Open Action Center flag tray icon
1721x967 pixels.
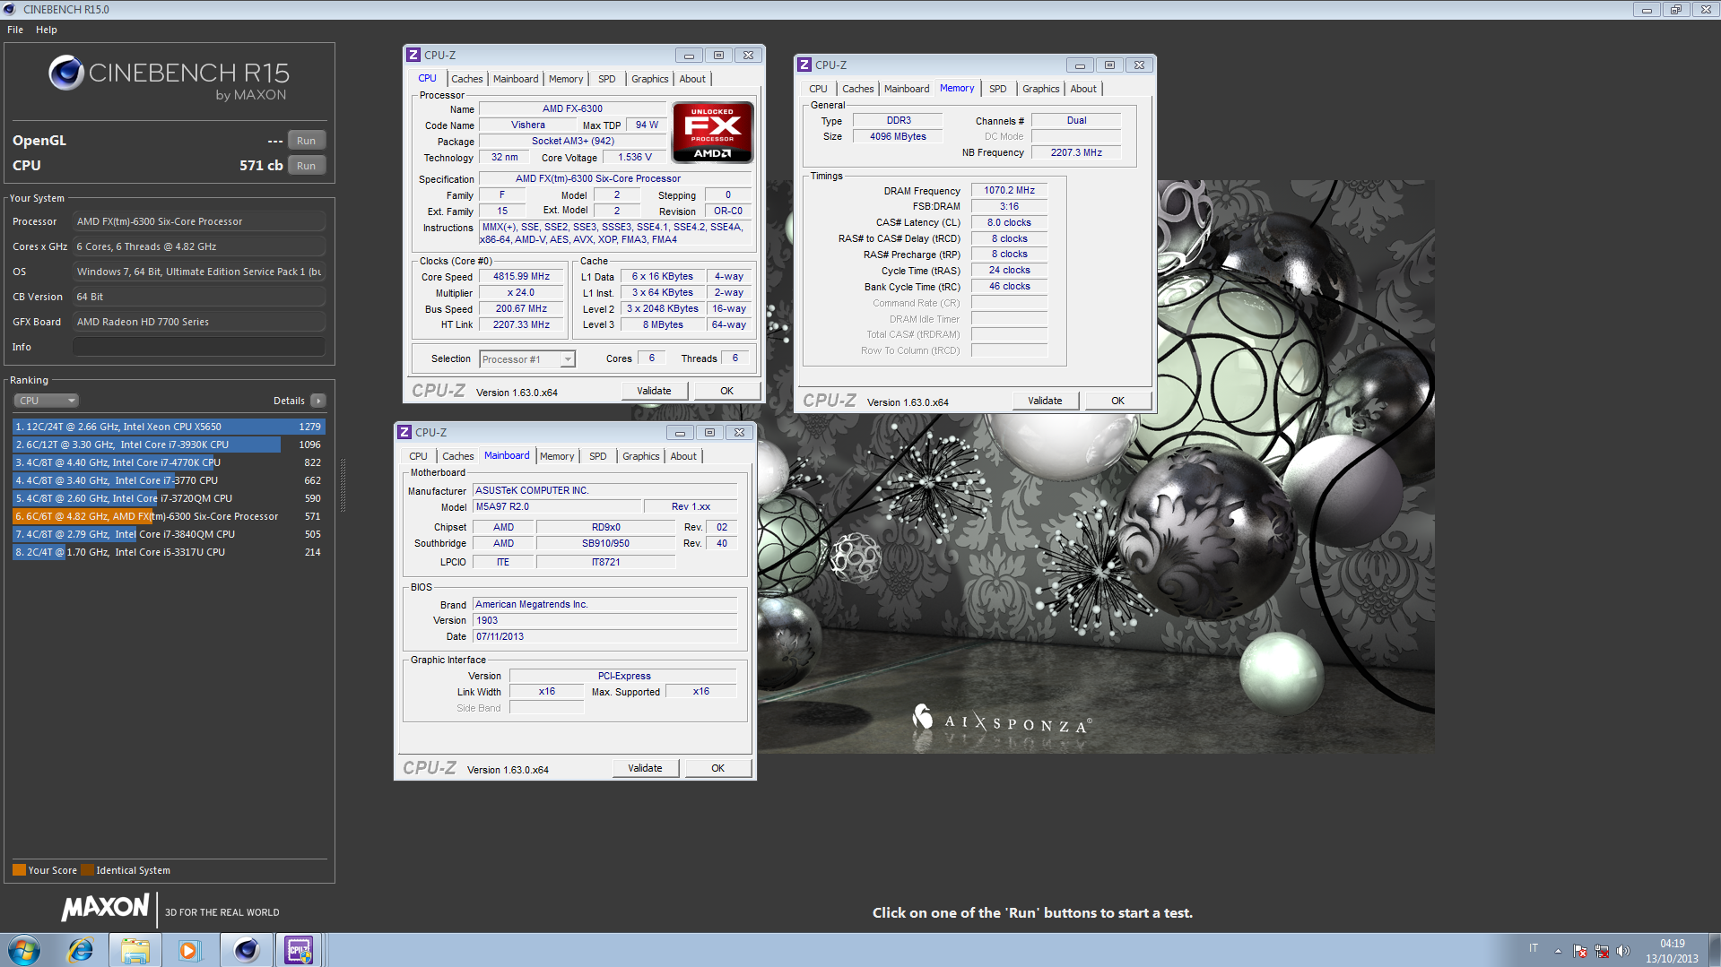(x=1580, y=951)
